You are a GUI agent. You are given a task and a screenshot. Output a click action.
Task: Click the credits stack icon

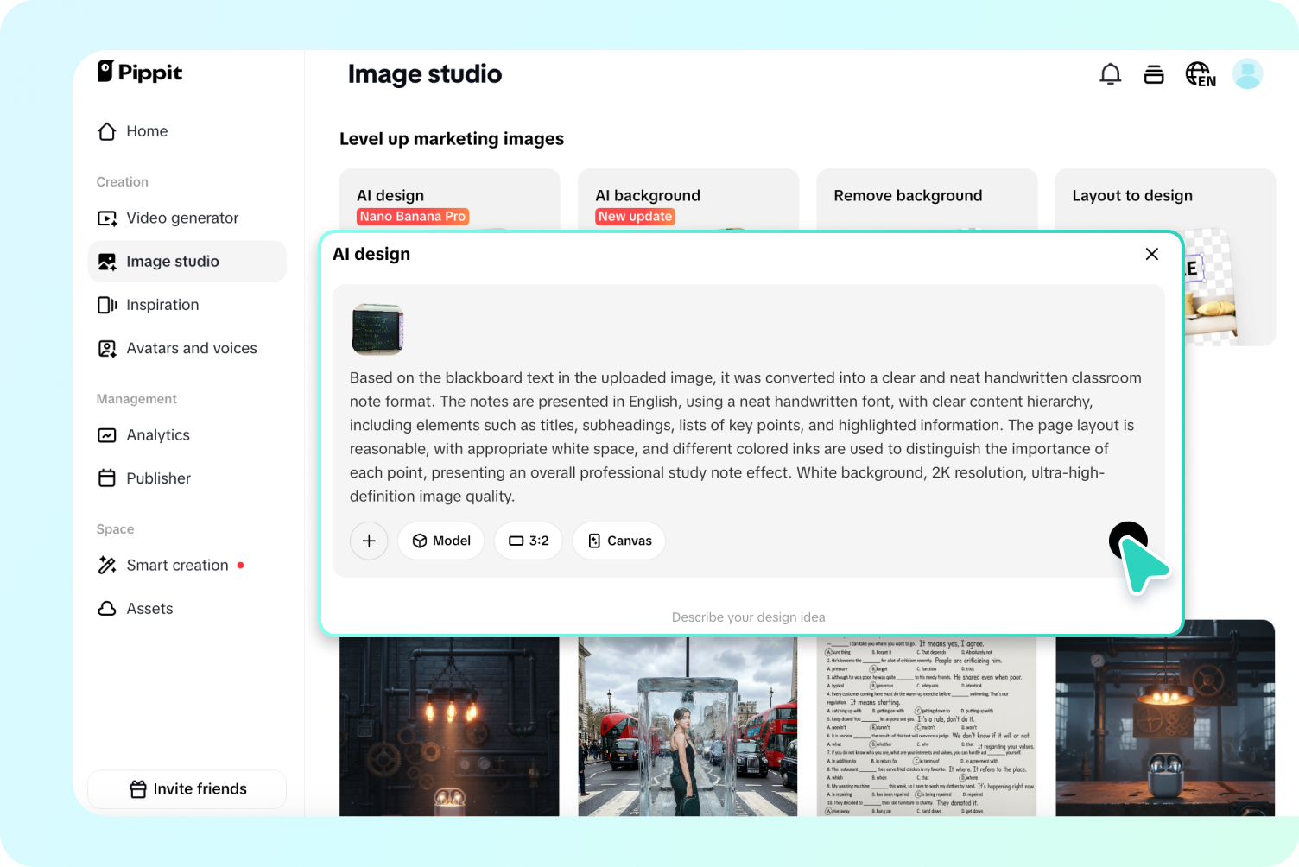pyautogui.click(x=1153, y=74)
